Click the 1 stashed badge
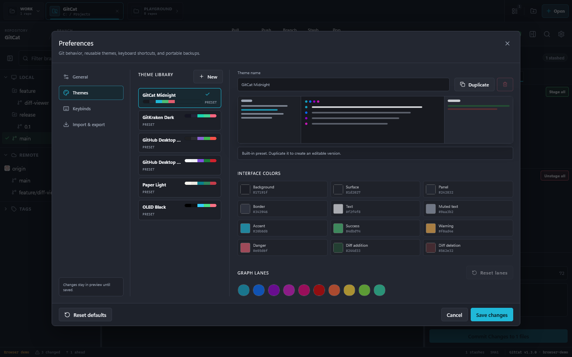572x357 pixels. pos(555,58)
